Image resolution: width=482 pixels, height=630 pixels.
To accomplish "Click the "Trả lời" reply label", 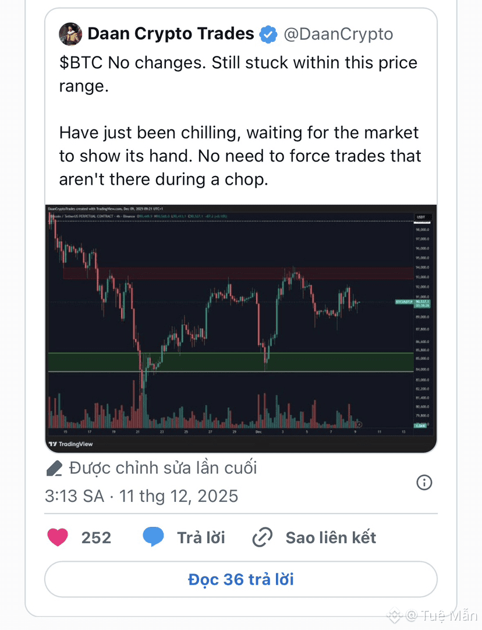I will point(201,537).
